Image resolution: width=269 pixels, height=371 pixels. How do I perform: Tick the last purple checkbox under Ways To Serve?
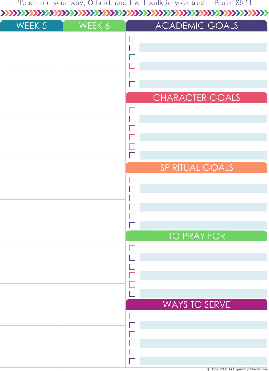132,361
